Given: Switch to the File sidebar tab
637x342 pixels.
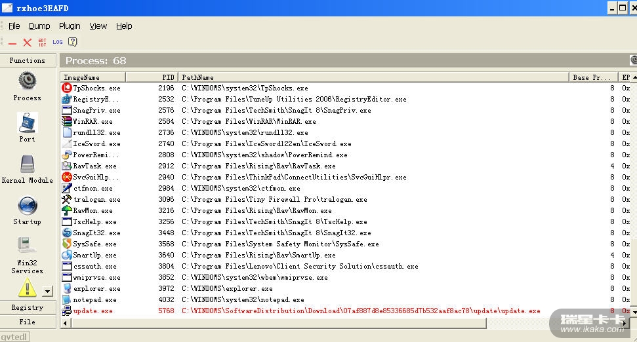Looking at the screenshot, I should [28, 322].
